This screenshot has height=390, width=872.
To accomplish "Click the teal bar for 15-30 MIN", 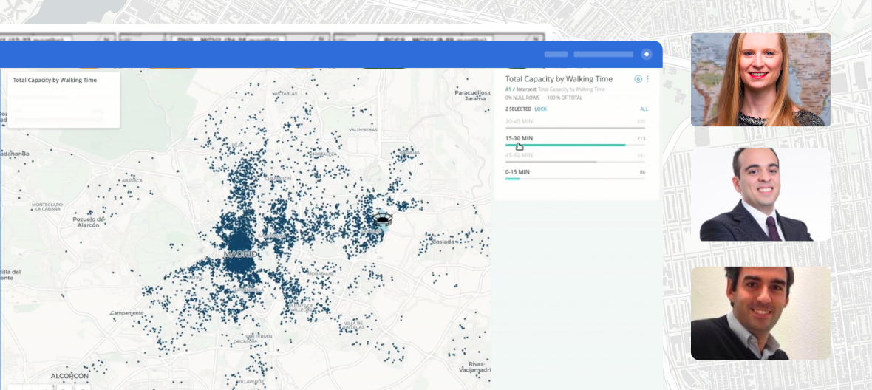I will pyautogui.click(x=565, y=145).
